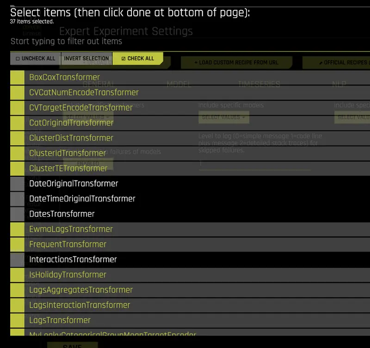
Task: Click the LagsAggregatesTransformer label
Action: tap(81, 290)
